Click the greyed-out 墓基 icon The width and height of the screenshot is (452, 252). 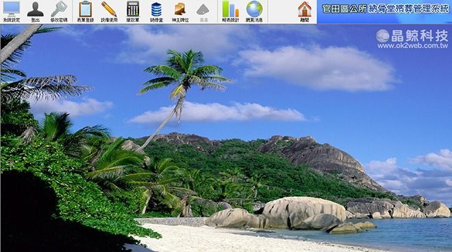(x=203, y=12)
